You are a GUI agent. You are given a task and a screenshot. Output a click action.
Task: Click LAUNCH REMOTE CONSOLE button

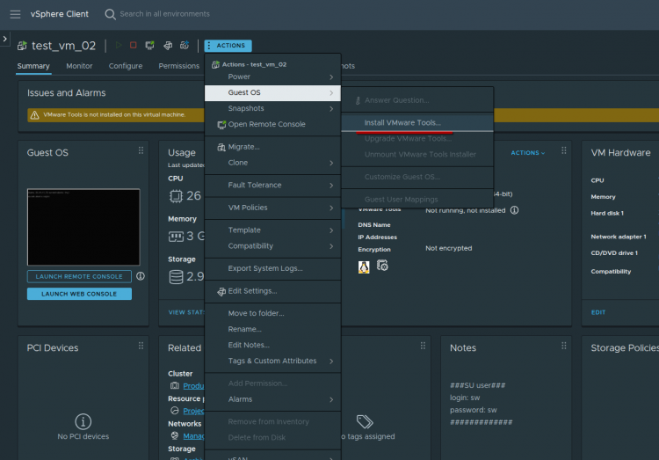pyautogui.click(x=79, y=276)
